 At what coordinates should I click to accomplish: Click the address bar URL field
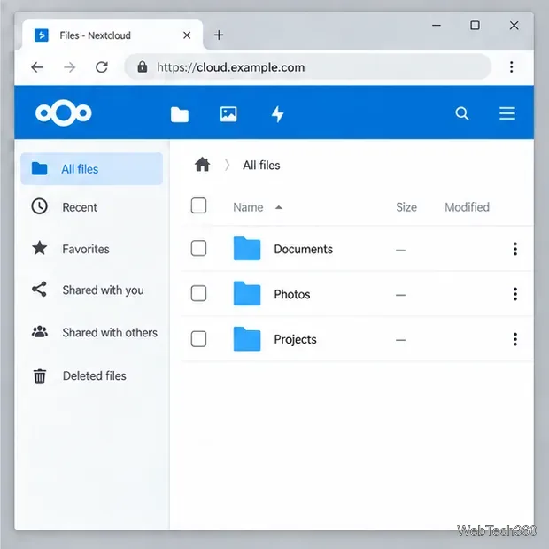pos(308,67)
